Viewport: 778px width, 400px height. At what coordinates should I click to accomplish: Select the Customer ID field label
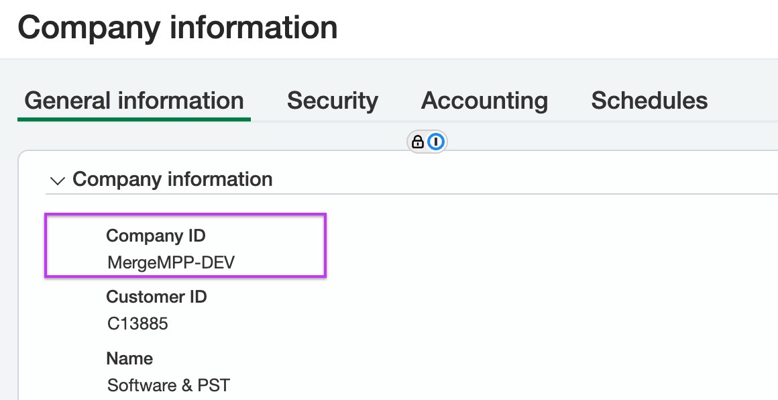tap(156, 297)
